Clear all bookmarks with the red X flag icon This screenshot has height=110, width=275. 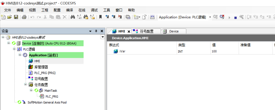tap(120, 17)
